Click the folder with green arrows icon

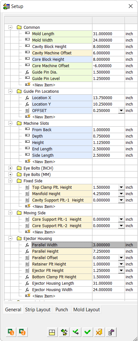[x=64, y=332]
